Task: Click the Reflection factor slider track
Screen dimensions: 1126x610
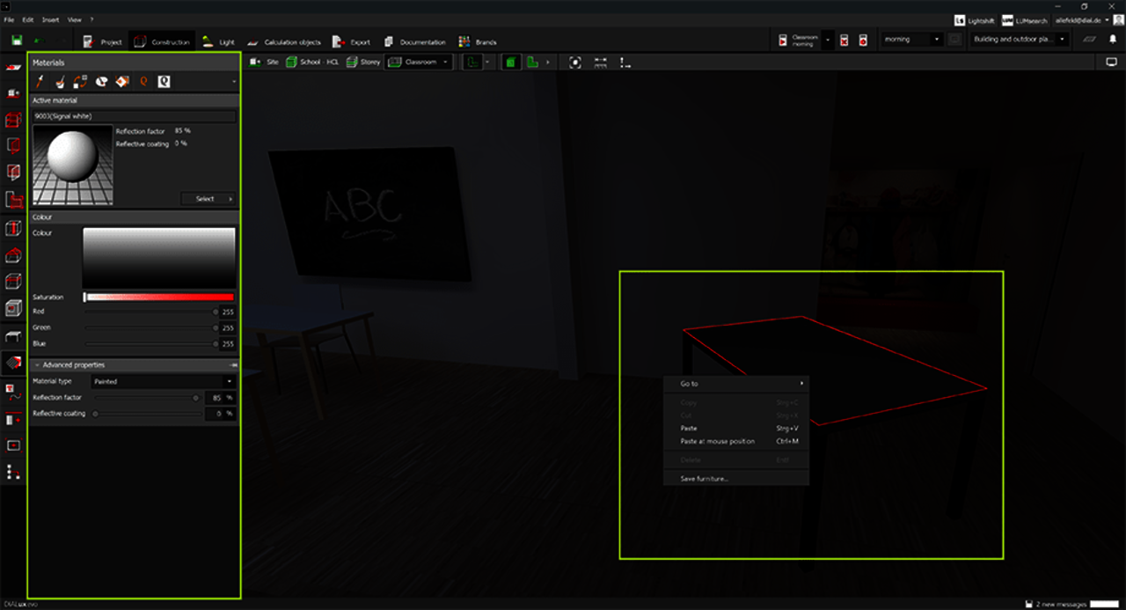Action: 141,398
